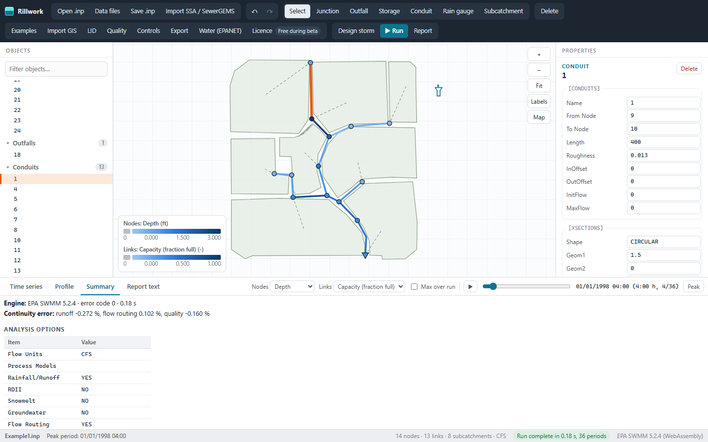The image size is (708, 442).
Task: Click Delete in the top toolbar
Action: (549, 11)
